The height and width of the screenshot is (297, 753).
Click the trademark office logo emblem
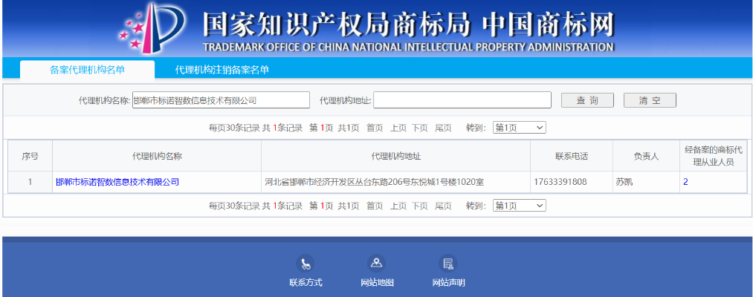click(x=152, y=27)
